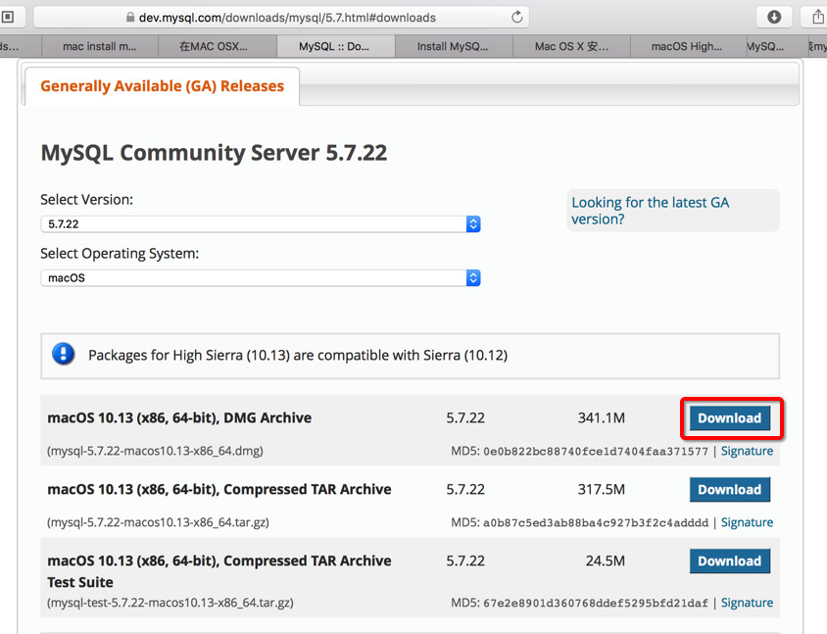The width and height of the screenshot is (827, 634).
Task: Download the 317.5M Compressed TAR Archive
Action: click(x=729, y=490)
